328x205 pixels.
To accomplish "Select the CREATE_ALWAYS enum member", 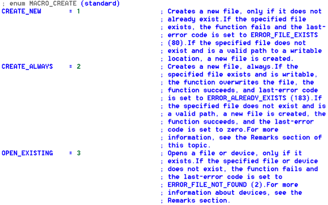I will pyautogui.click(x=27, y=67).
